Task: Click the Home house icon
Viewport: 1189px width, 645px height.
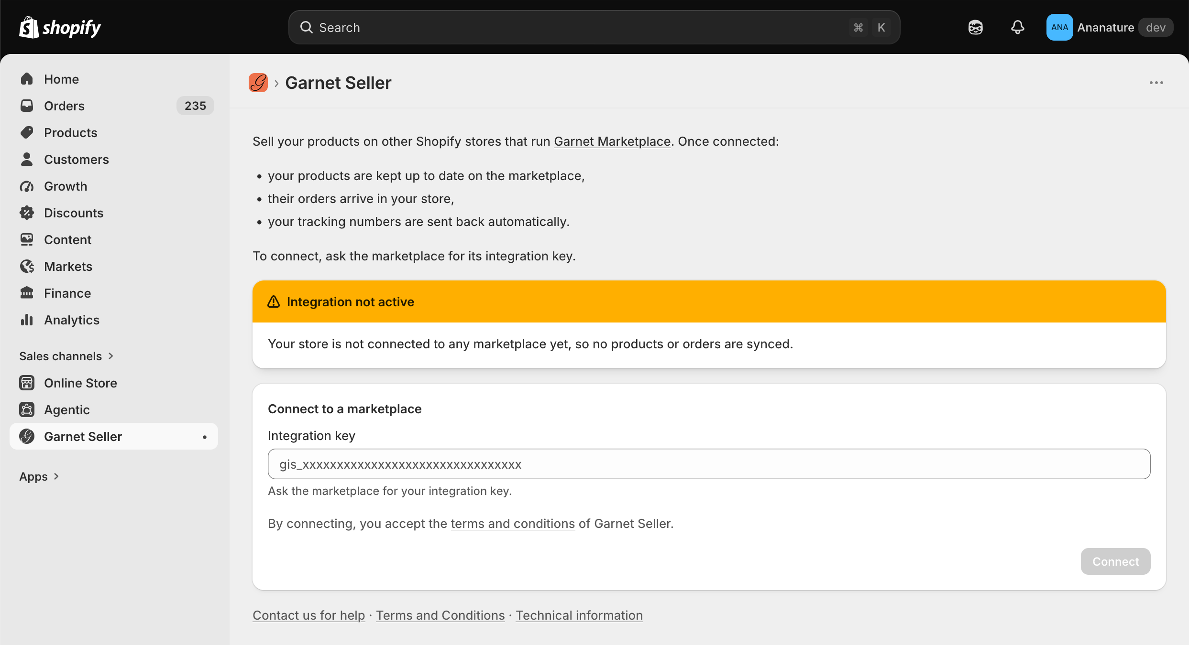Action: (27, 79)
